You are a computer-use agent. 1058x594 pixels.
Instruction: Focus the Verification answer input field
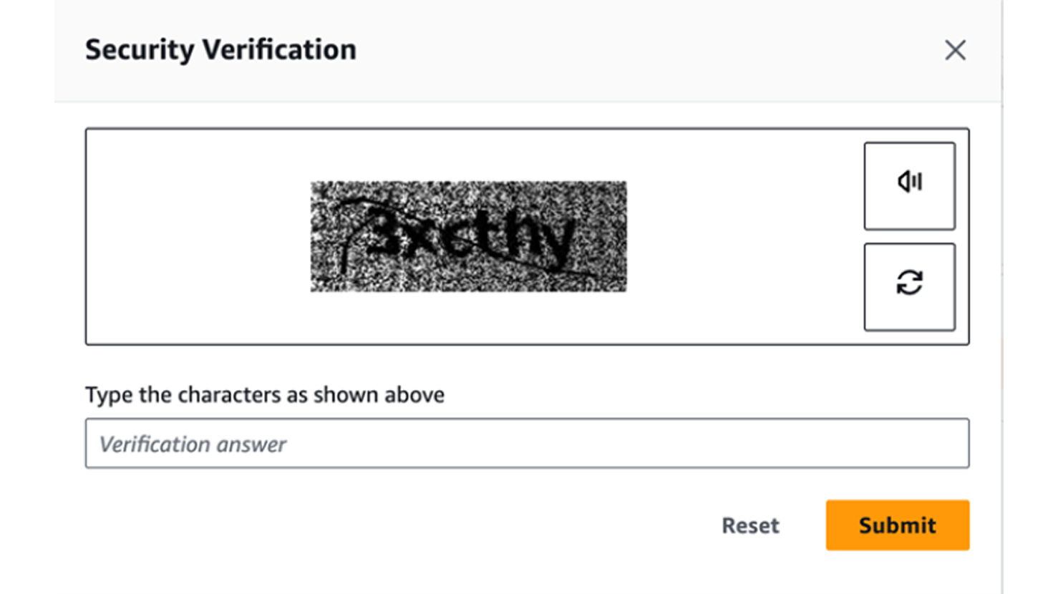click(527, 444)
